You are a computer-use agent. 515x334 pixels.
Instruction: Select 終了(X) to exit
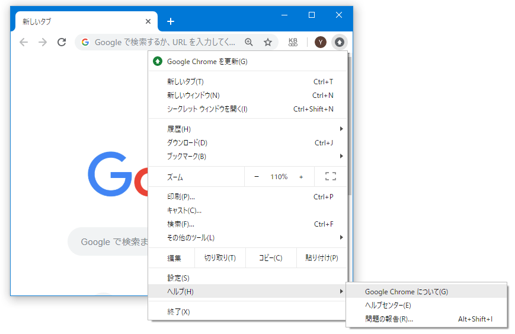coord(248,311)
